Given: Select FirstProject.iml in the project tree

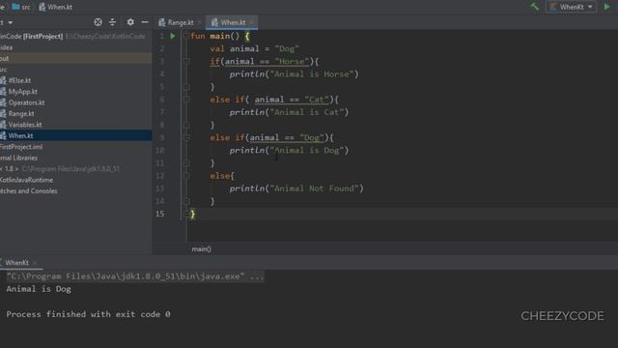Looking at the screenshot, I should (x=21, y=147).
